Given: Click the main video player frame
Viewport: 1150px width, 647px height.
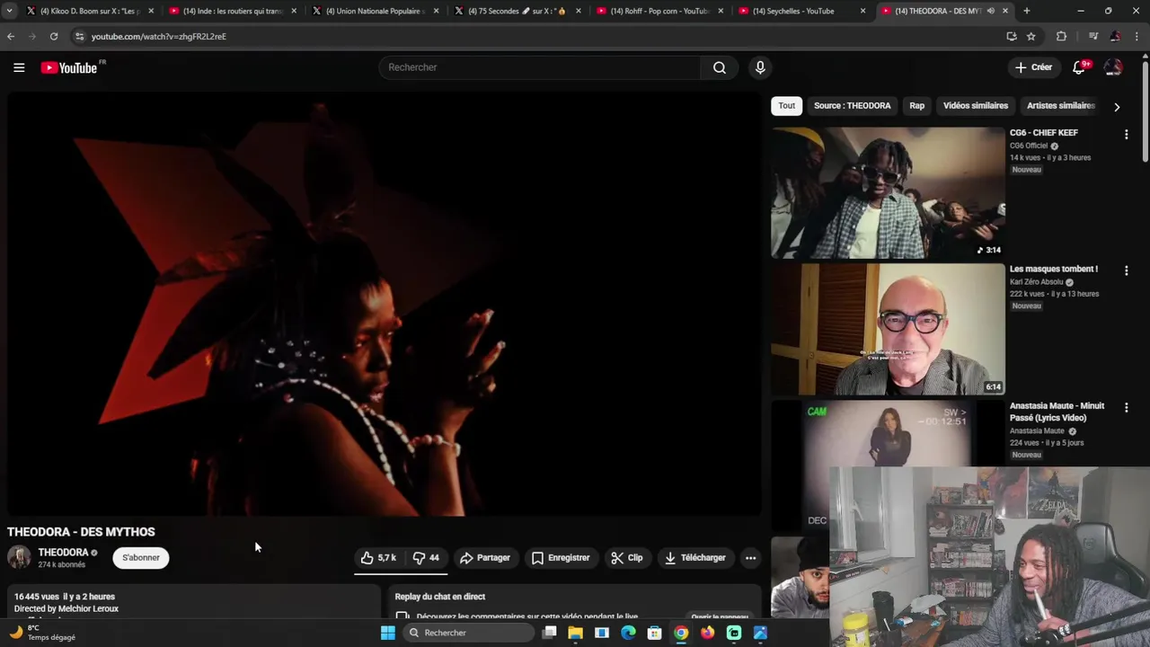Looking at the screenshot, I should pos(385,304).
